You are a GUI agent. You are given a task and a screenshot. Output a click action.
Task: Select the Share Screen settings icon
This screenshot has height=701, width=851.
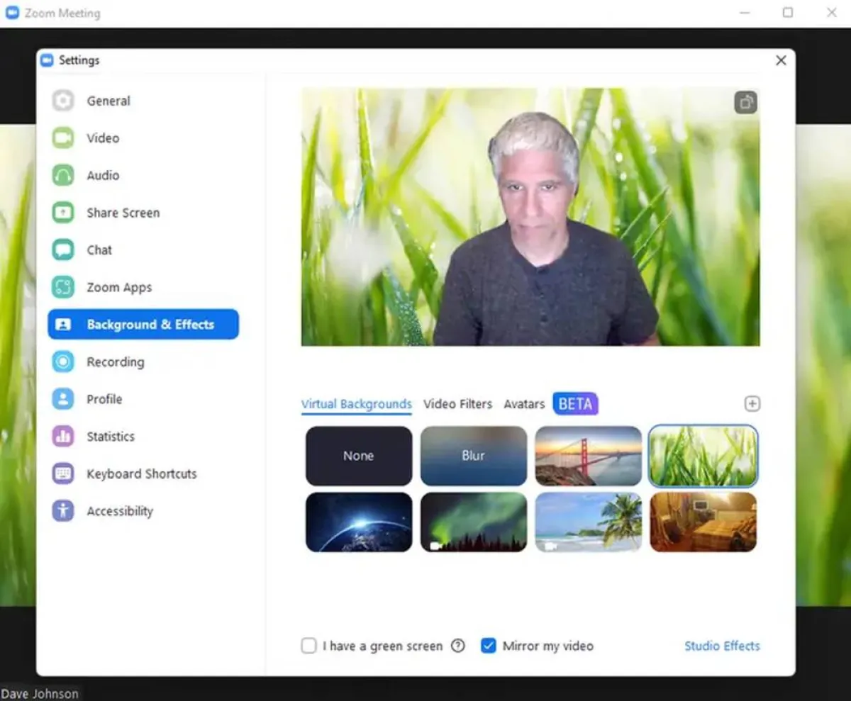62,212
